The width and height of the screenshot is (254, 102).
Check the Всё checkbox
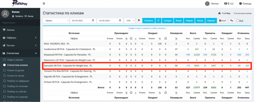(238, 21)
